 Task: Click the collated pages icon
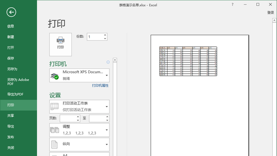point(55,130)
